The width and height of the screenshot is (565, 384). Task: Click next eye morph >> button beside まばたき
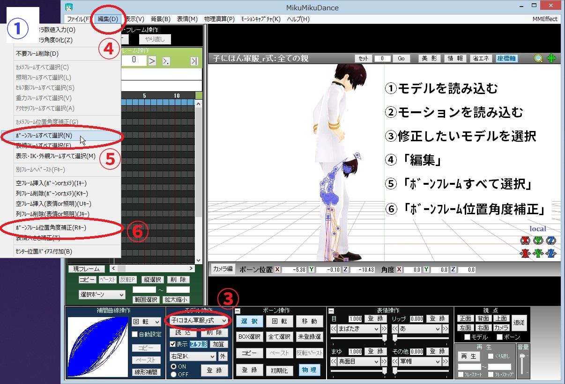[384, 329]
